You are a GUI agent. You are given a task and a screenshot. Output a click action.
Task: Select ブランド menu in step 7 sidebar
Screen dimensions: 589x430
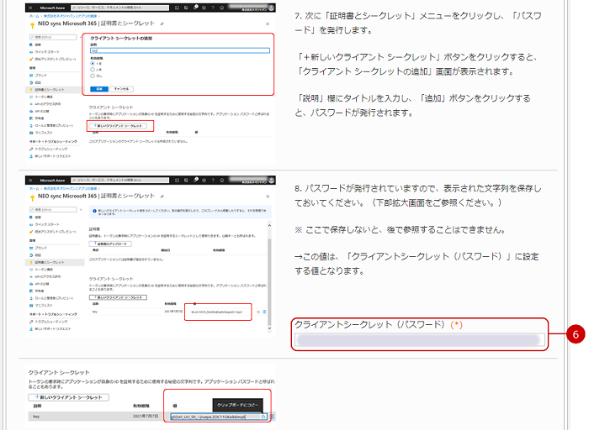tap(39, 76)
